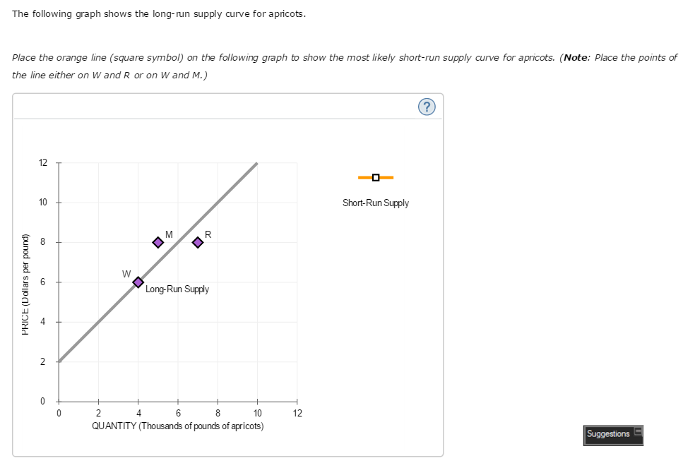Click the Short-Run Supply label text
Image resolution: width=695 pixels, height=468 pixels.
376,203
